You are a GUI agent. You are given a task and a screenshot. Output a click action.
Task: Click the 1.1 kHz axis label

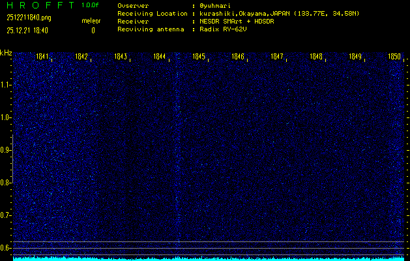click(5, 85)
